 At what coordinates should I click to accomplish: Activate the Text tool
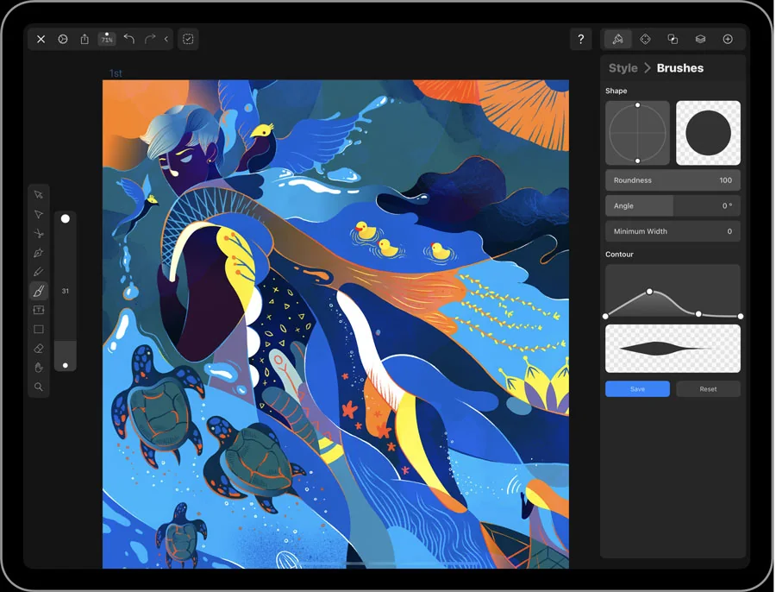(x=39, y=310)
